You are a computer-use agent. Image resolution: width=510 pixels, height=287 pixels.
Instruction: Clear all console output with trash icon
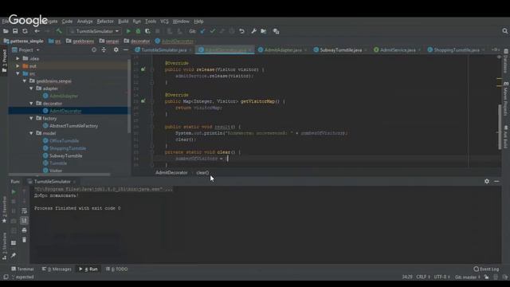[24, 240]
